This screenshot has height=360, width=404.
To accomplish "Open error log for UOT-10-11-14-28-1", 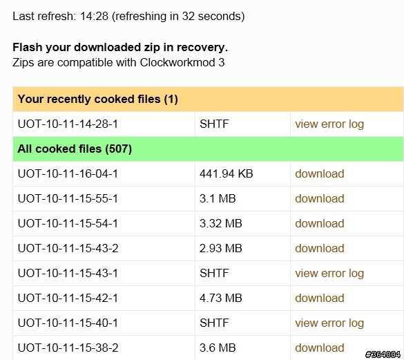I will pyautogui.click(x=329, y=124).
